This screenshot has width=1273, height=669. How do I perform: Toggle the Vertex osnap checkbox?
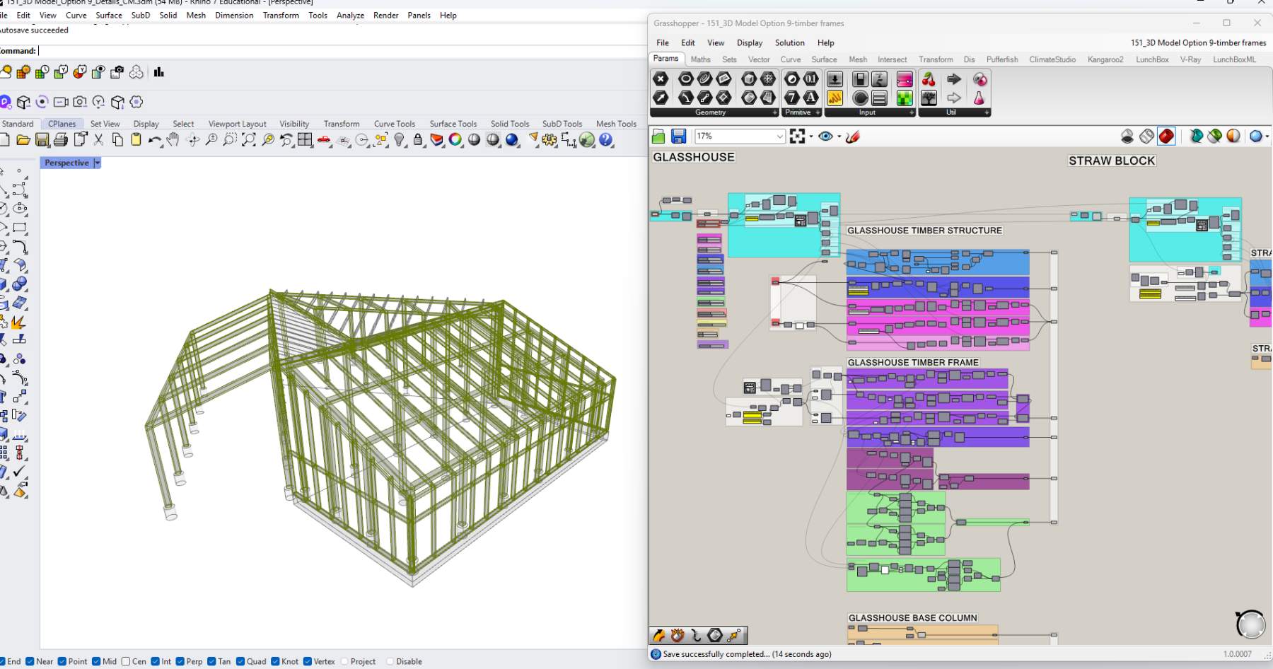pos(308,661)
